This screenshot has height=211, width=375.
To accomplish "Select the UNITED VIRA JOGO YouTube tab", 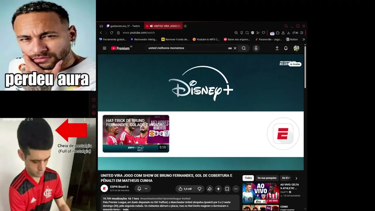I will tap(163, 26).
